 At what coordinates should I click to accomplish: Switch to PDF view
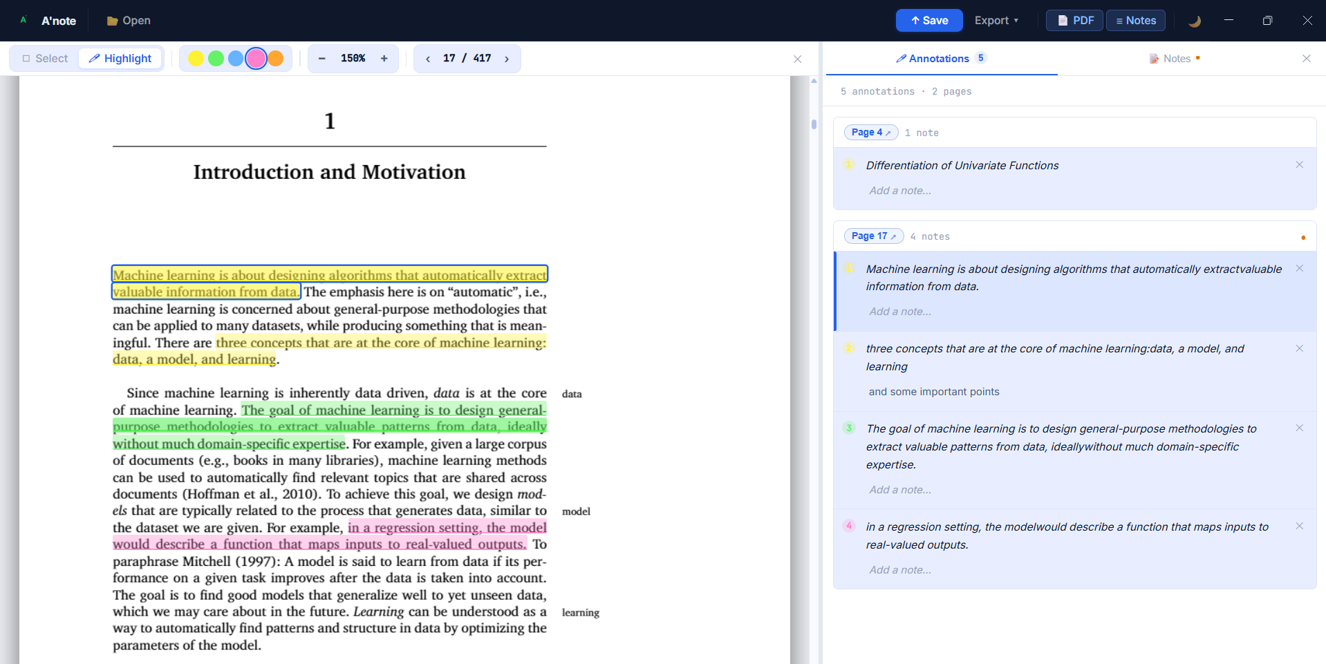(x=1074, y=21)
